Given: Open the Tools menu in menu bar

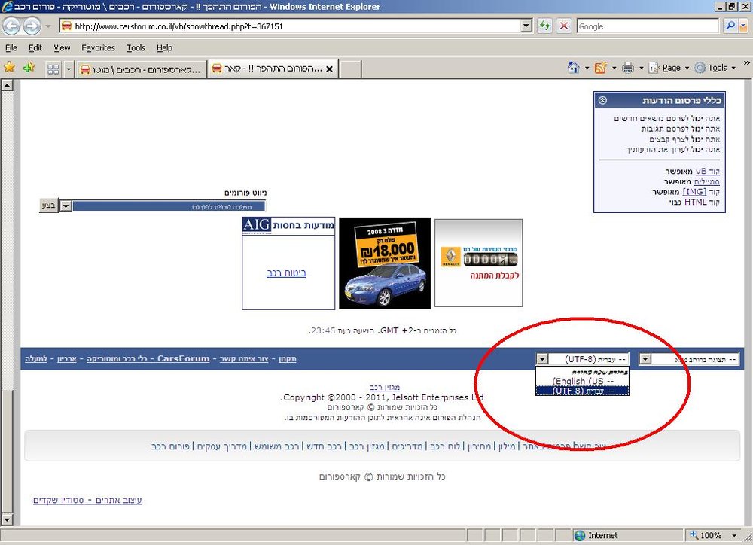Looking at the screenshot, I should (136, 47).
